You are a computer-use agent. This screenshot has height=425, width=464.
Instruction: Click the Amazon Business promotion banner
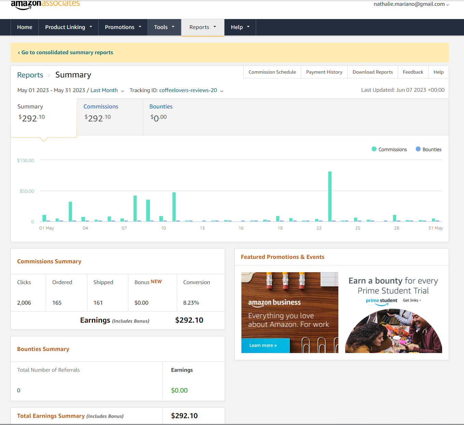[290, 312]
